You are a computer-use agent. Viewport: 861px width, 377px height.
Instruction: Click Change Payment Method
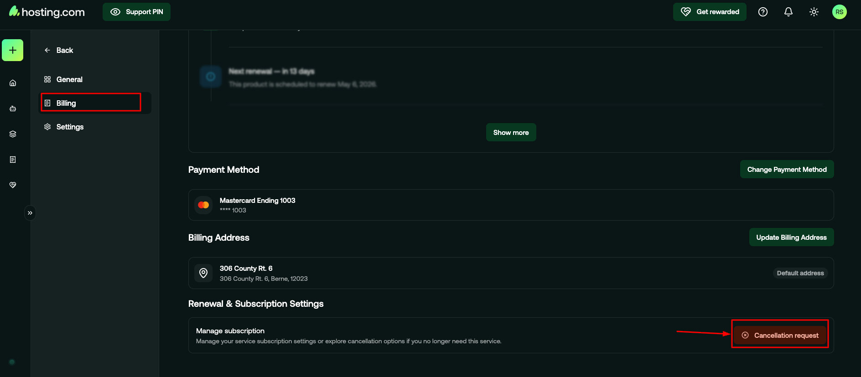coord(787,170)
